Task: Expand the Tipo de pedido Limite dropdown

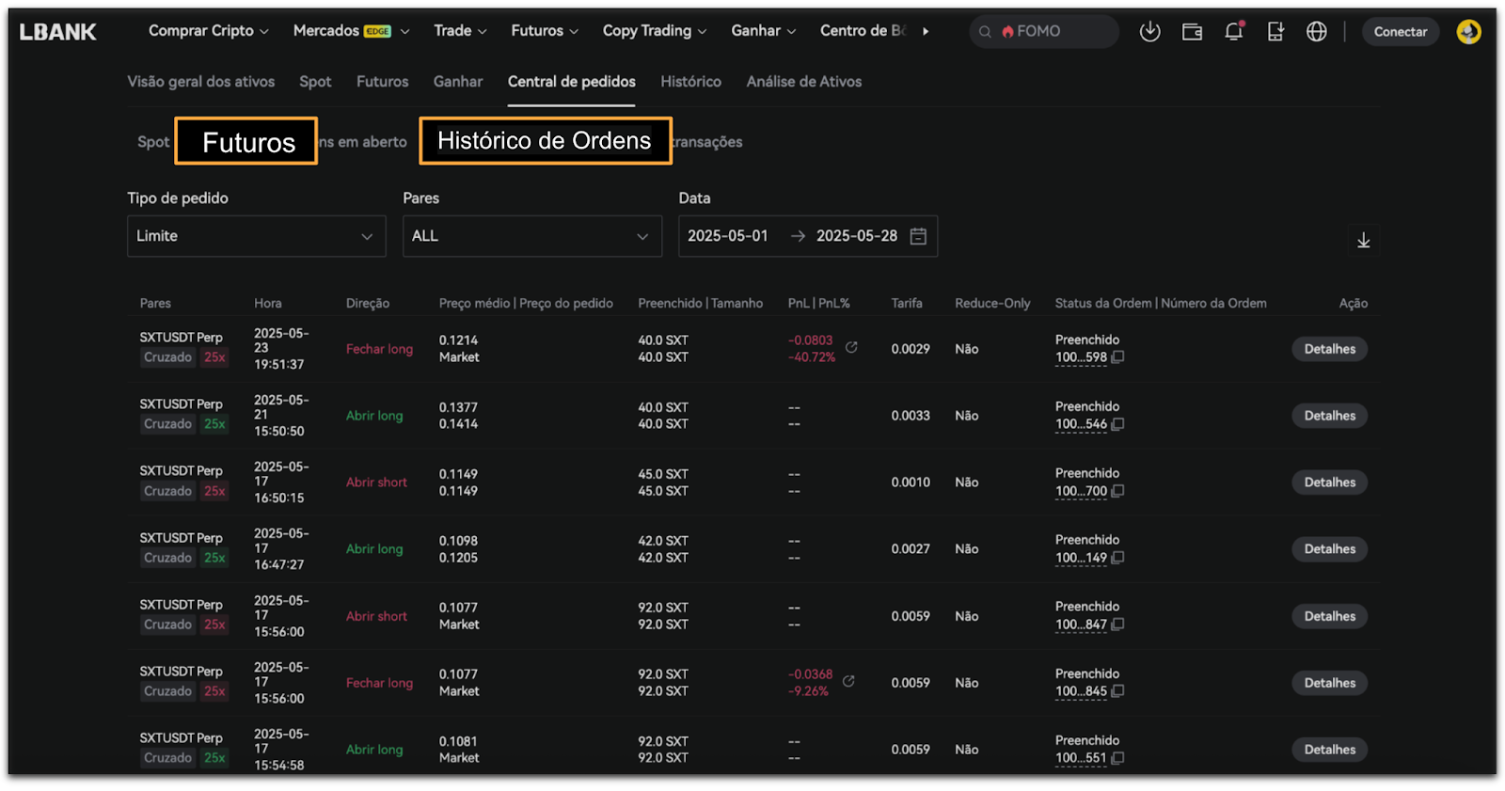Action: pos(256,236)
